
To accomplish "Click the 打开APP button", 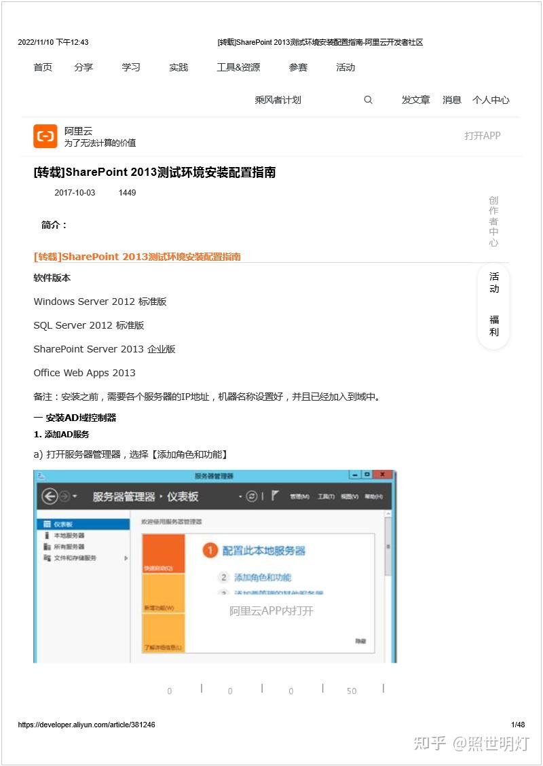I will [x=483, y=136].
